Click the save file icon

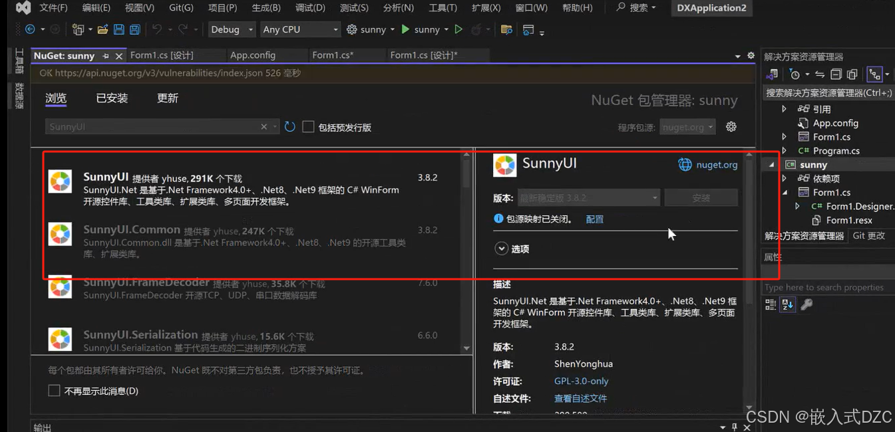pos(119,29)
